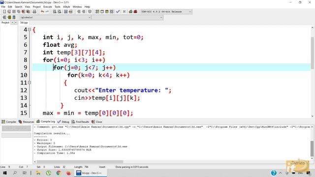This screenshot has width=315, height=177.
Task: Click the 'cin>>temp[i][j][k];' line
Action: pyautogui.click(x=107, y=98)
